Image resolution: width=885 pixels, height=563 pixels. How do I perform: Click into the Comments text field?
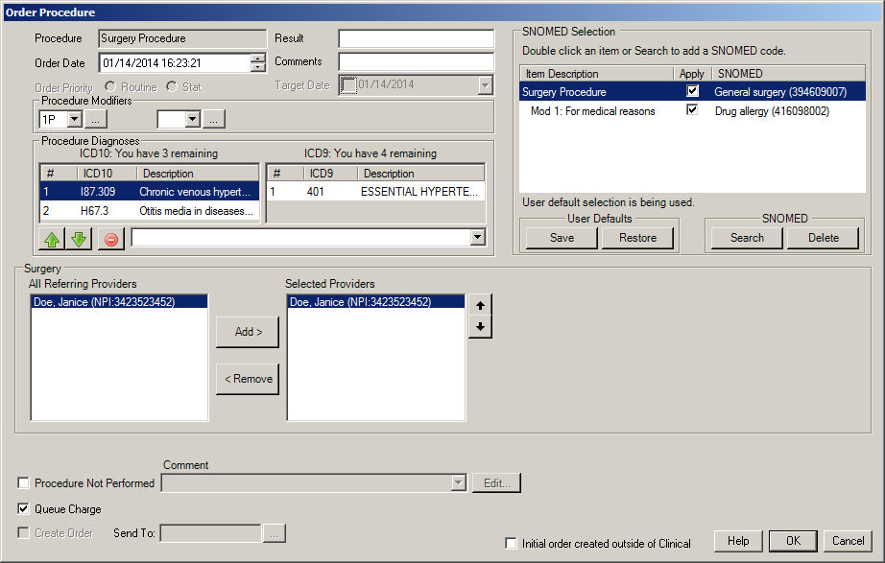click(x=416, y=61)
